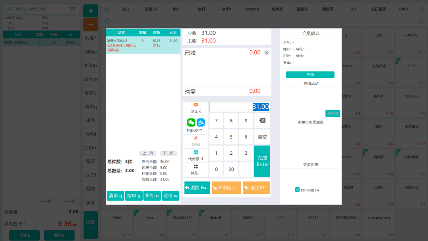Select the 4444 custom payment method
The width and height of the screenshot is (428, 241).
195,141
